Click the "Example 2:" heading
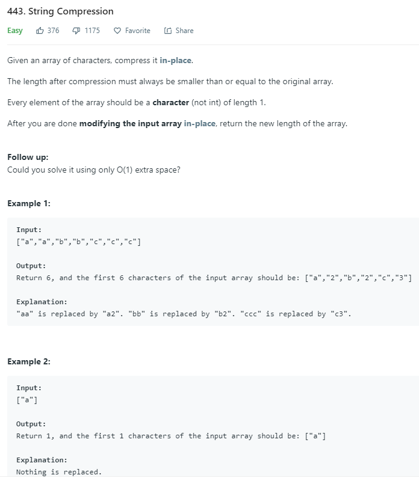The width and height of the screenshot is (419, 478). 29,361
